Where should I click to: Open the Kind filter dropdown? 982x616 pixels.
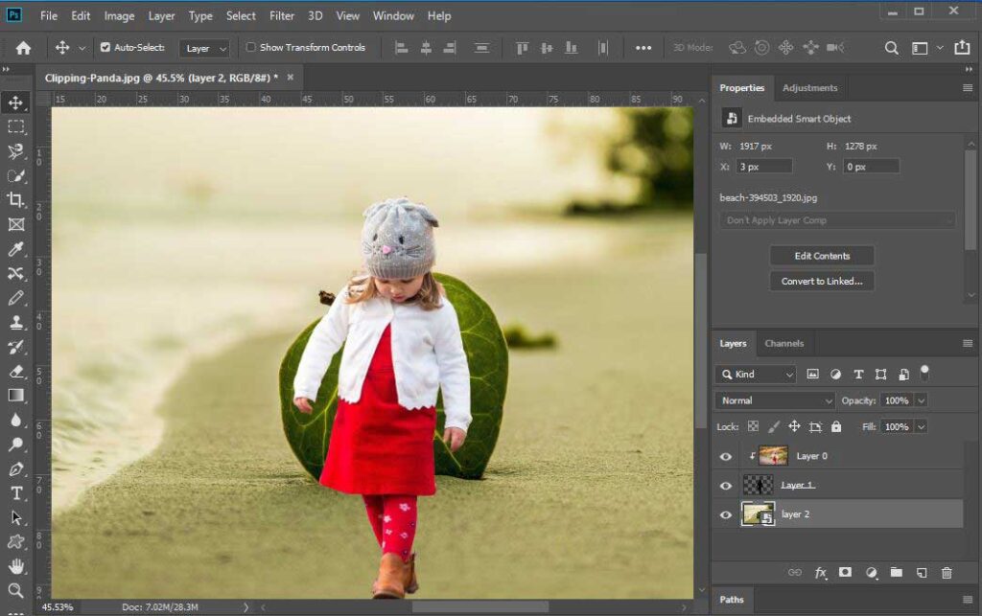pyautogui.click(x=755, y=374)
